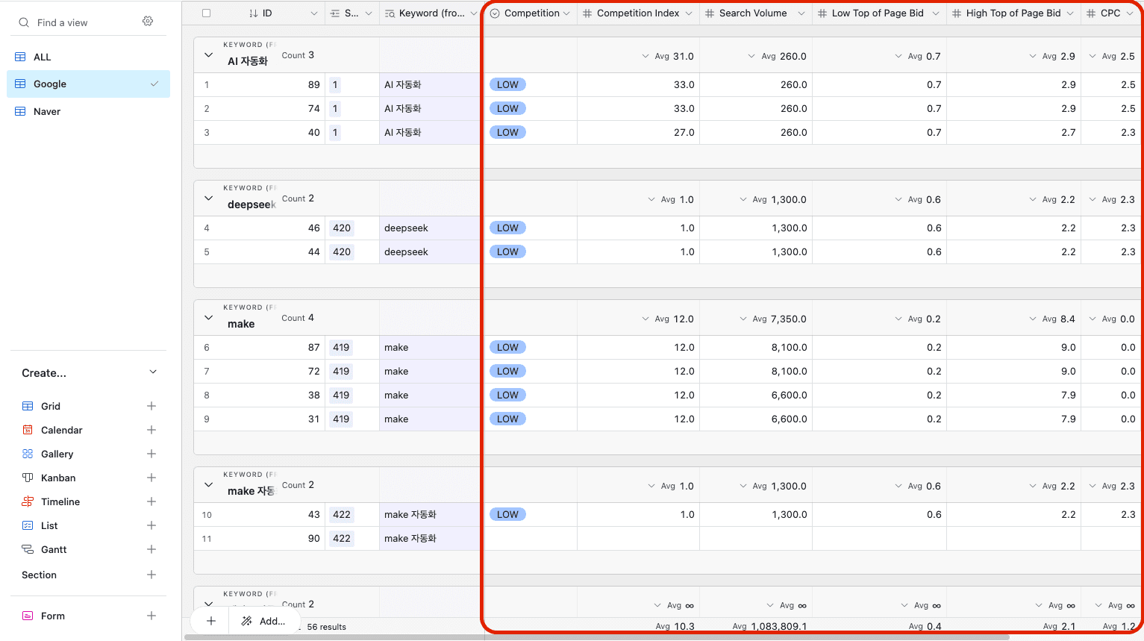The image size is (1144, 641).
Task: Click the Timeline view type icon
Action: (28, 501)
